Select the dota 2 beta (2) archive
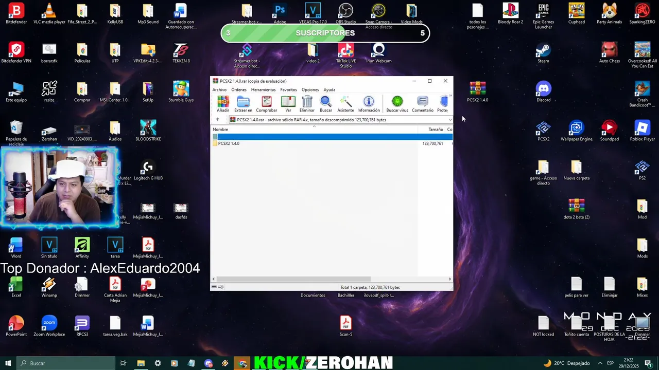Screen dimensions: 659x370 click(576, 209)
